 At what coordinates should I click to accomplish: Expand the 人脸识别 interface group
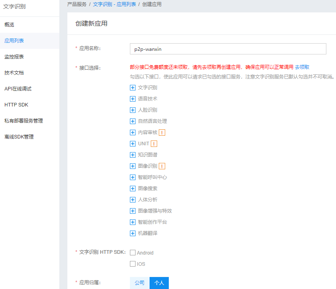pyautogui.click(x=133, y=110)
